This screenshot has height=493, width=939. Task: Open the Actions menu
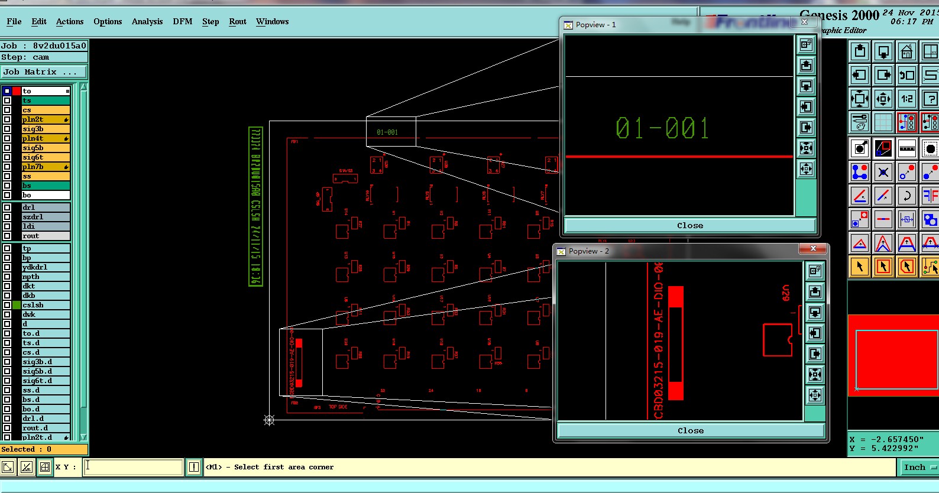click(x=70, y=21)
